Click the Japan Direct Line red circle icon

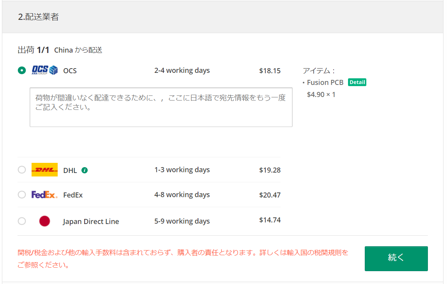point(44,221)
